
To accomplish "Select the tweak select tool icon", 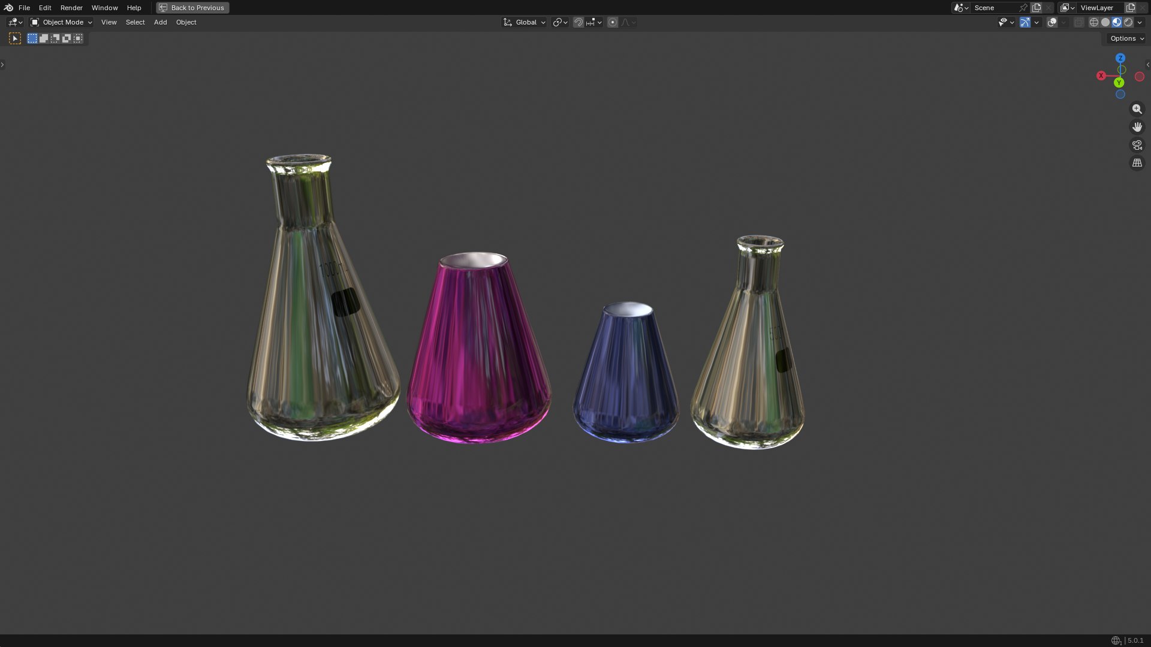I will click(15, 38).
